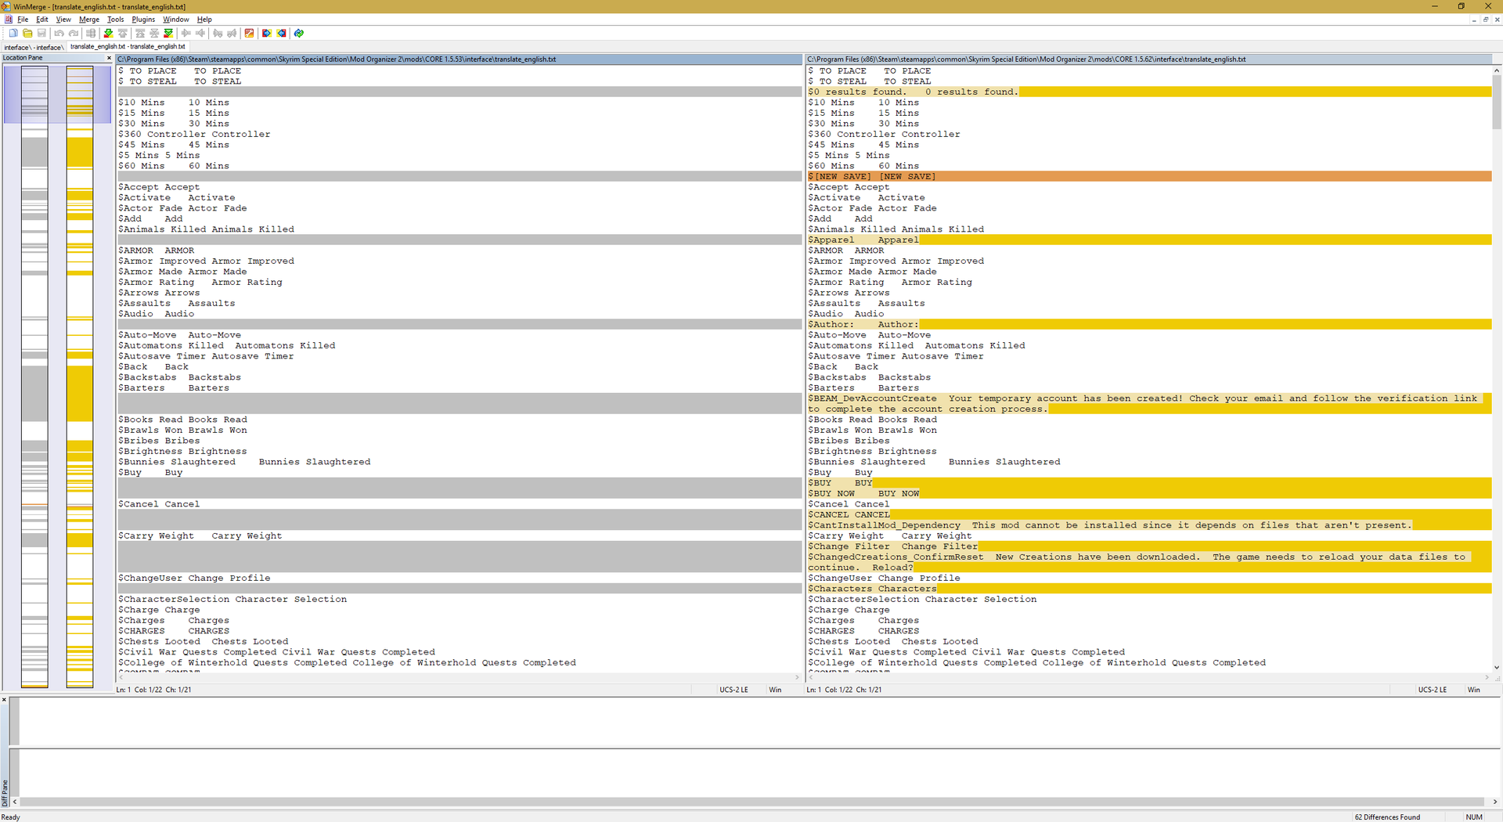Click the Open folder toolbar icon
1503x822 pixels.
tap(27, 33)
